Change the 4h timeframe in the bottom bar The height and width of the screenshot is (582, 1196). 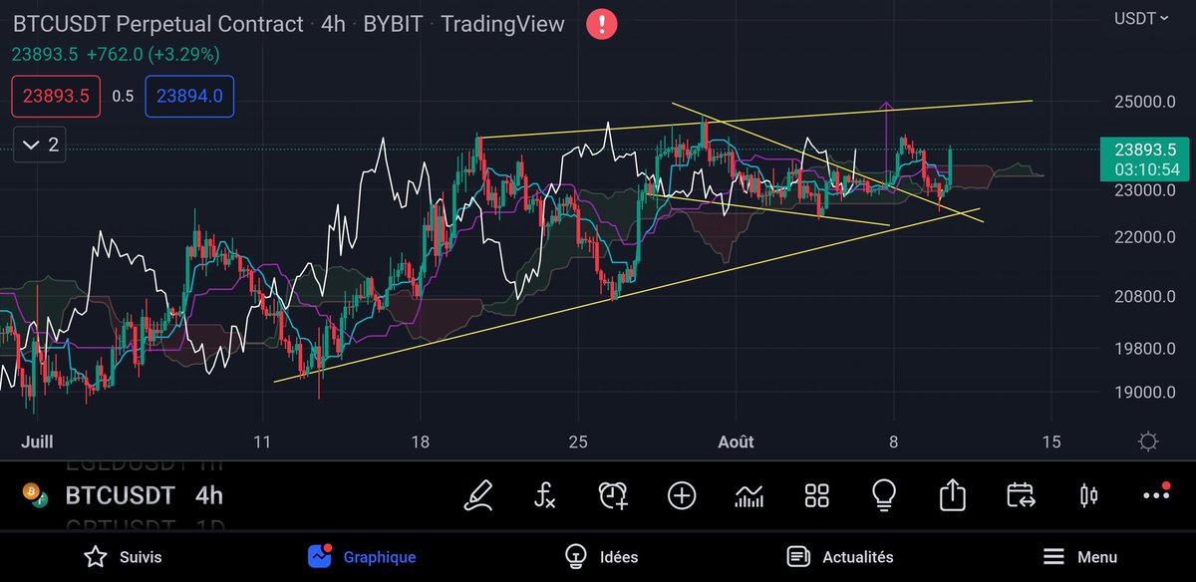click(209, 495)
